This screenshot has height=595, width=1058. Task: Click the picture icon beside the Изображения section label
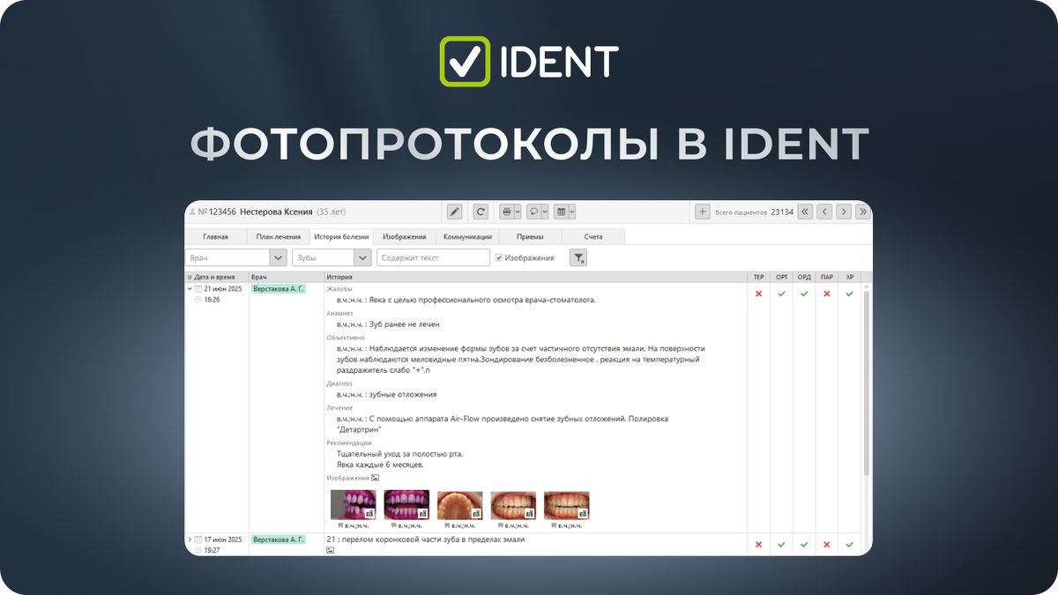376,477
